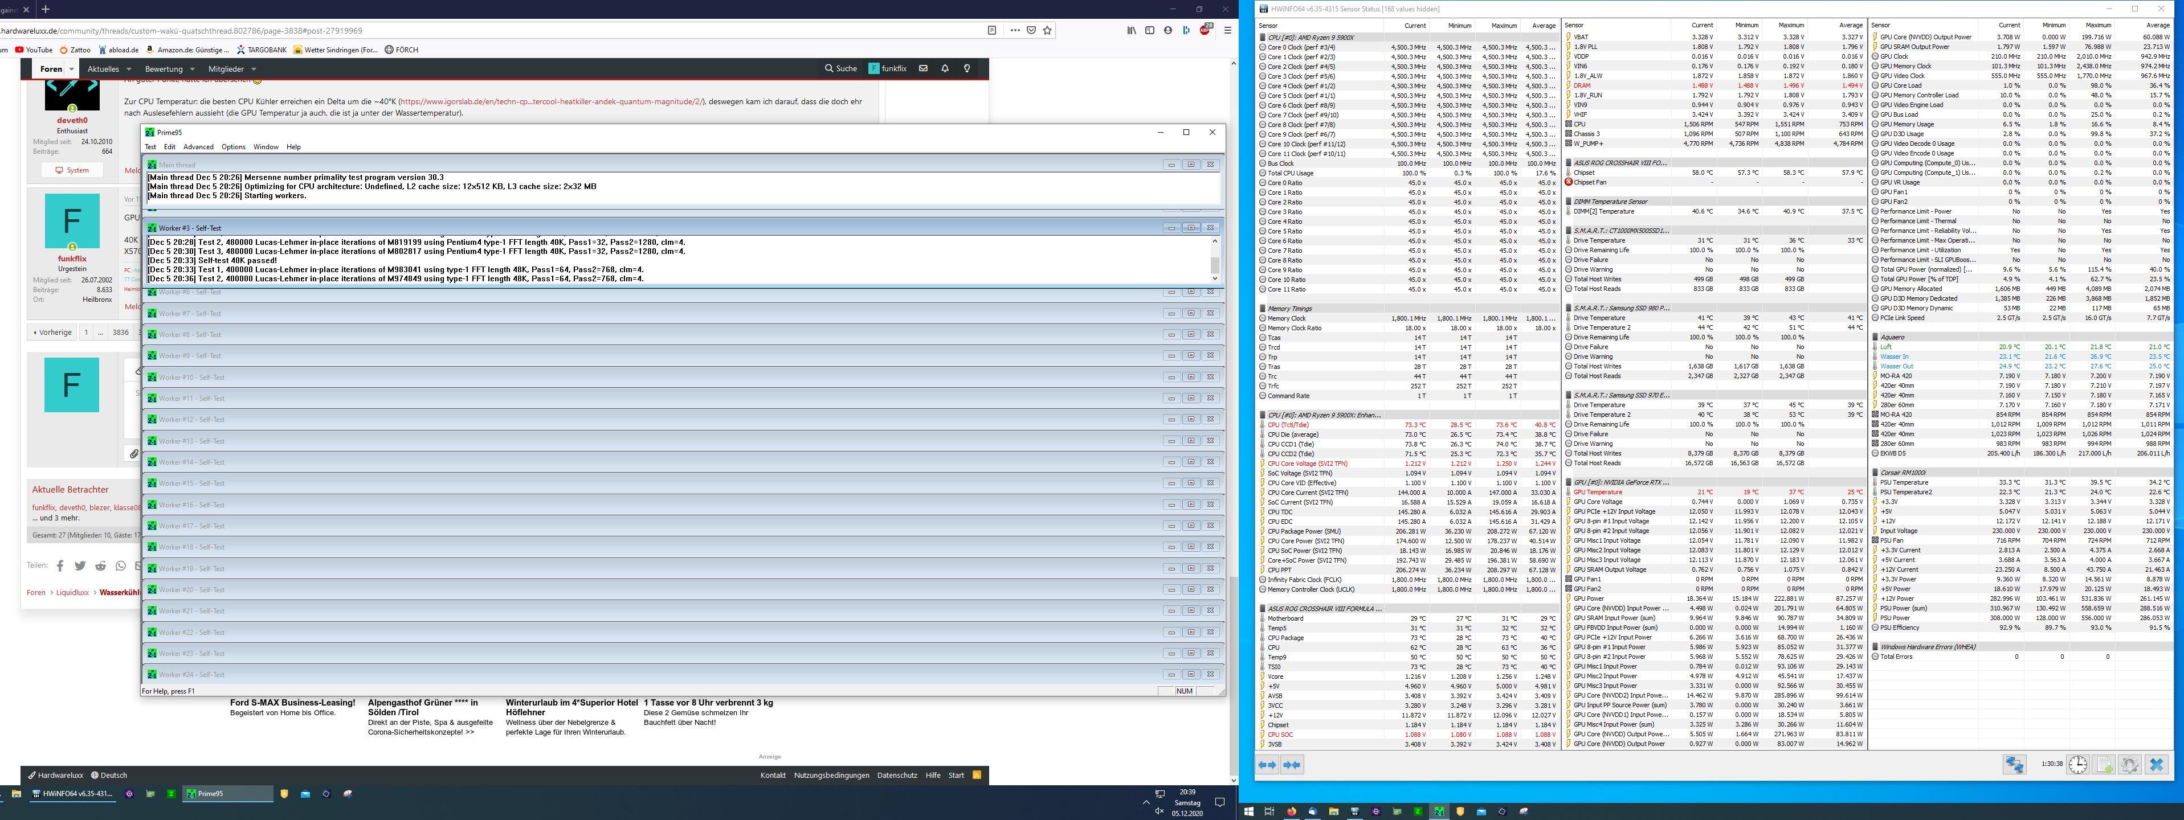The height and width of the screenshot is (820, 2184).
Task: Share thread via WhatsApp icon
Action: coord(120,566)
